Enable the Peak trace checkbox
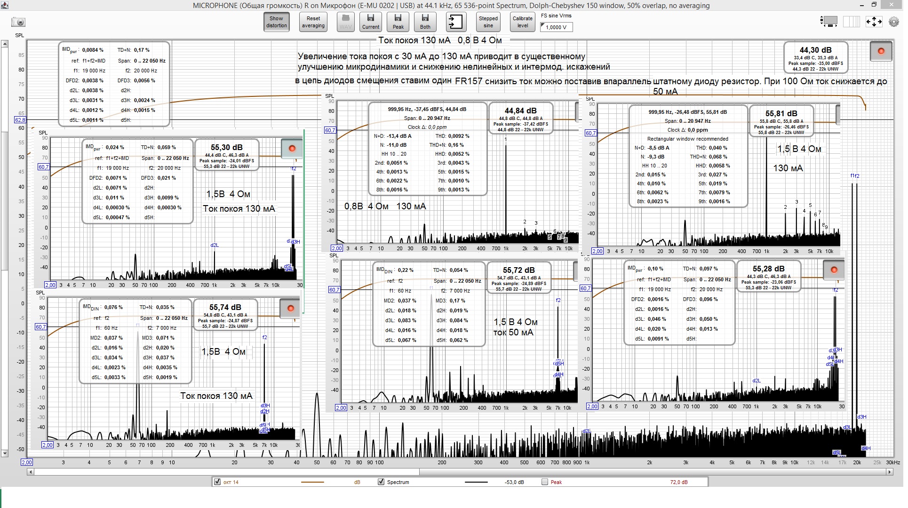This screenshot has height=508, width=908. click(545, 482)
